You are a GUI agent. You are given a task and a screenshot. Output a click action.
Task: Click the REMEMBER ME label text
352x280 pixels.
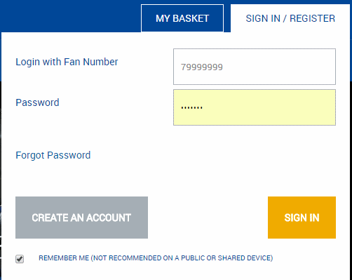click(x=64, y=258)
